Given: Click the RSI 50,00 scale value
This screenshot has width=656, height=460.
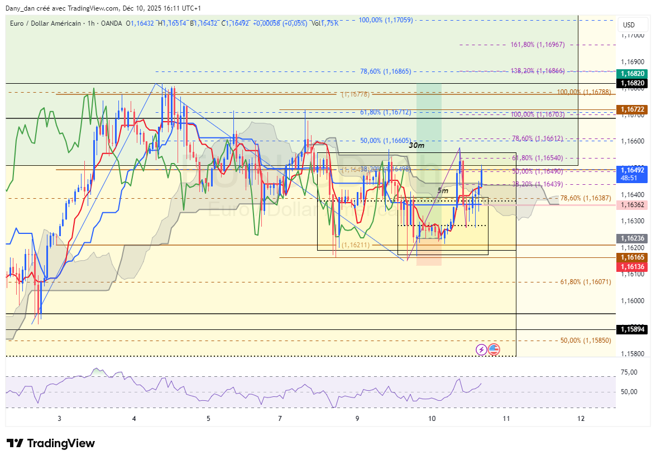Looking at the screenshot, I should (629, 392).
